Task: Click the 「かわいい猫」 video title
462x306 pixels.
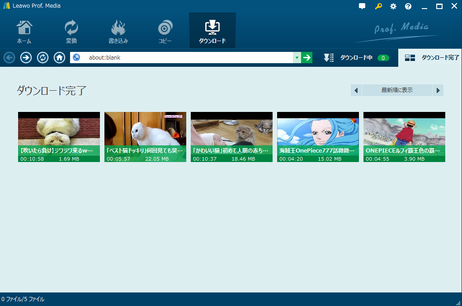Action: point(231,150)
